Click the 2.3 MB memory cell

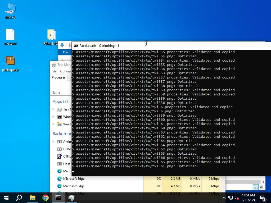tap(173, 179)
